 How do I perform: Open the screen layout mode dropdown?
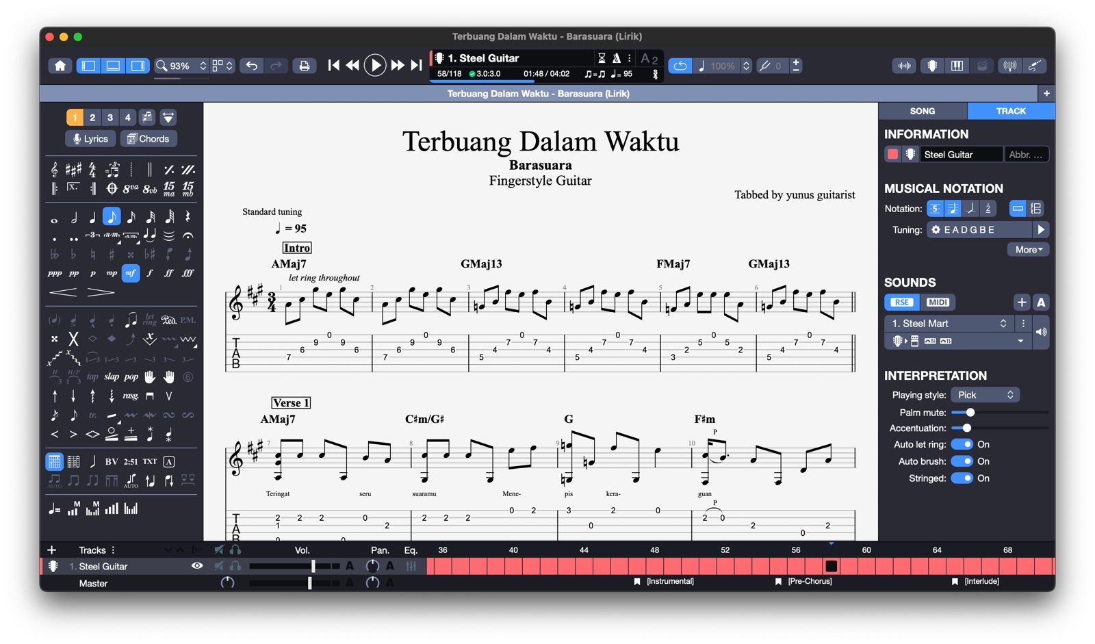click(x=223, y=66)
